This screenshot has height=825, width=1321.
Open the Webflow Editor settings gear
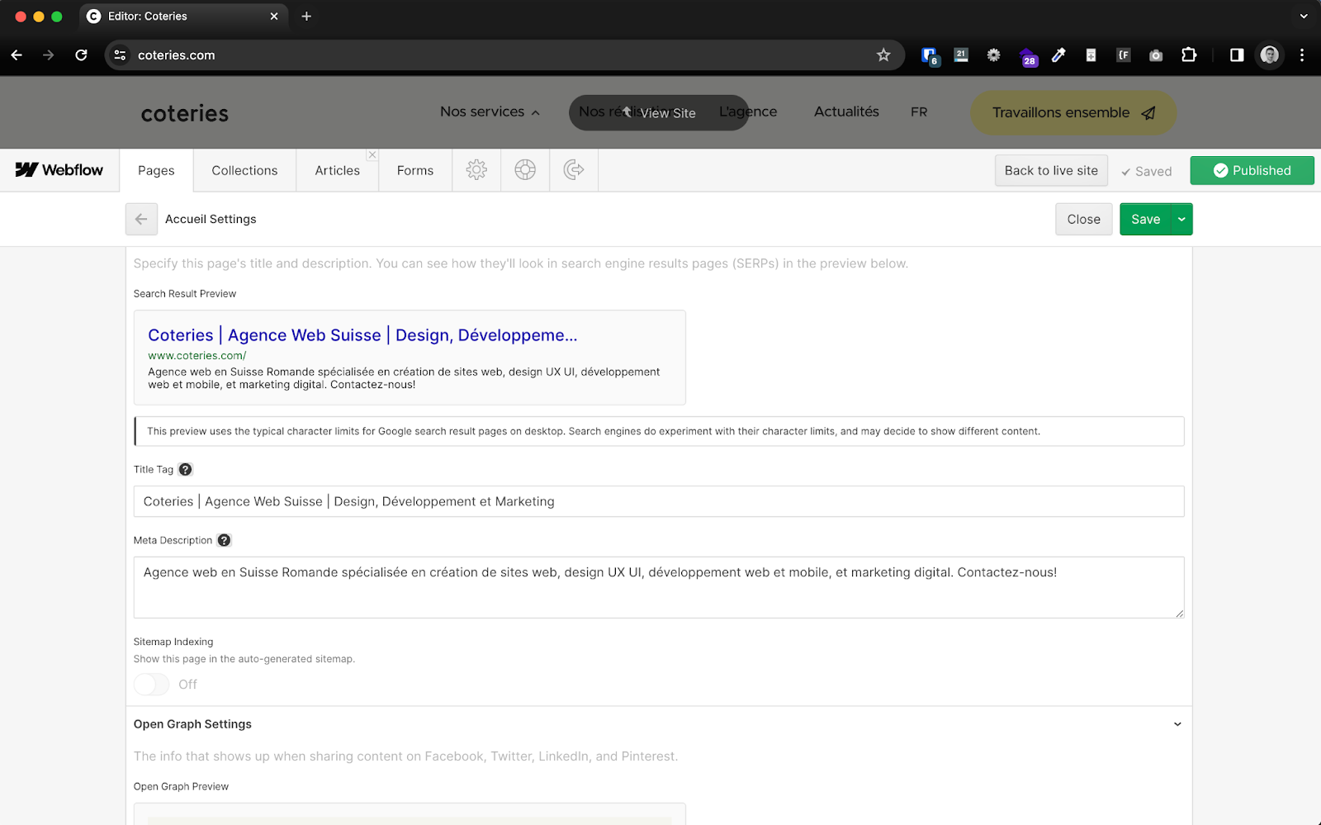[x=476, y=170]
